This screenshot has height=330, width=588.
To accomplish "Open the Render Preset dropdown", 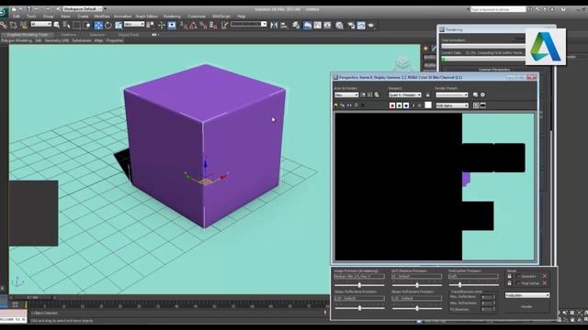I will pyautogui.click(x=452, y=95).
